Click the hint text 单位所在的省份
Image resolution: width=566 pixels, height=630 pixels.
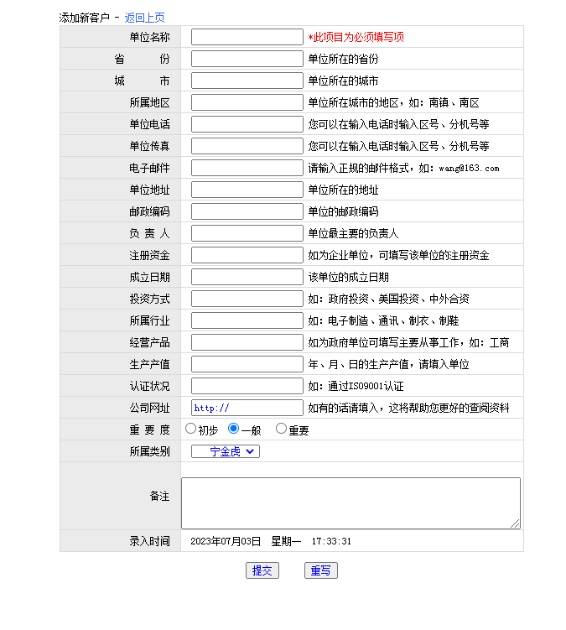point(343,59)
